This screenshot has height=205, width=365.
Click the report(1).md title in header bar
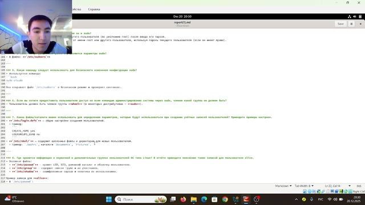(x=182, y=23)
